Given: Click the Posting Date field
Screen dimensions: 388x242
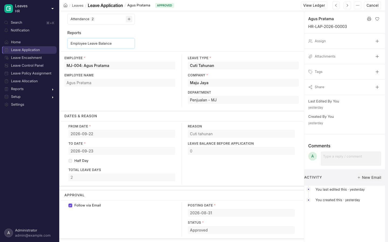Looking at the screenshot, I should pos(241,213).
